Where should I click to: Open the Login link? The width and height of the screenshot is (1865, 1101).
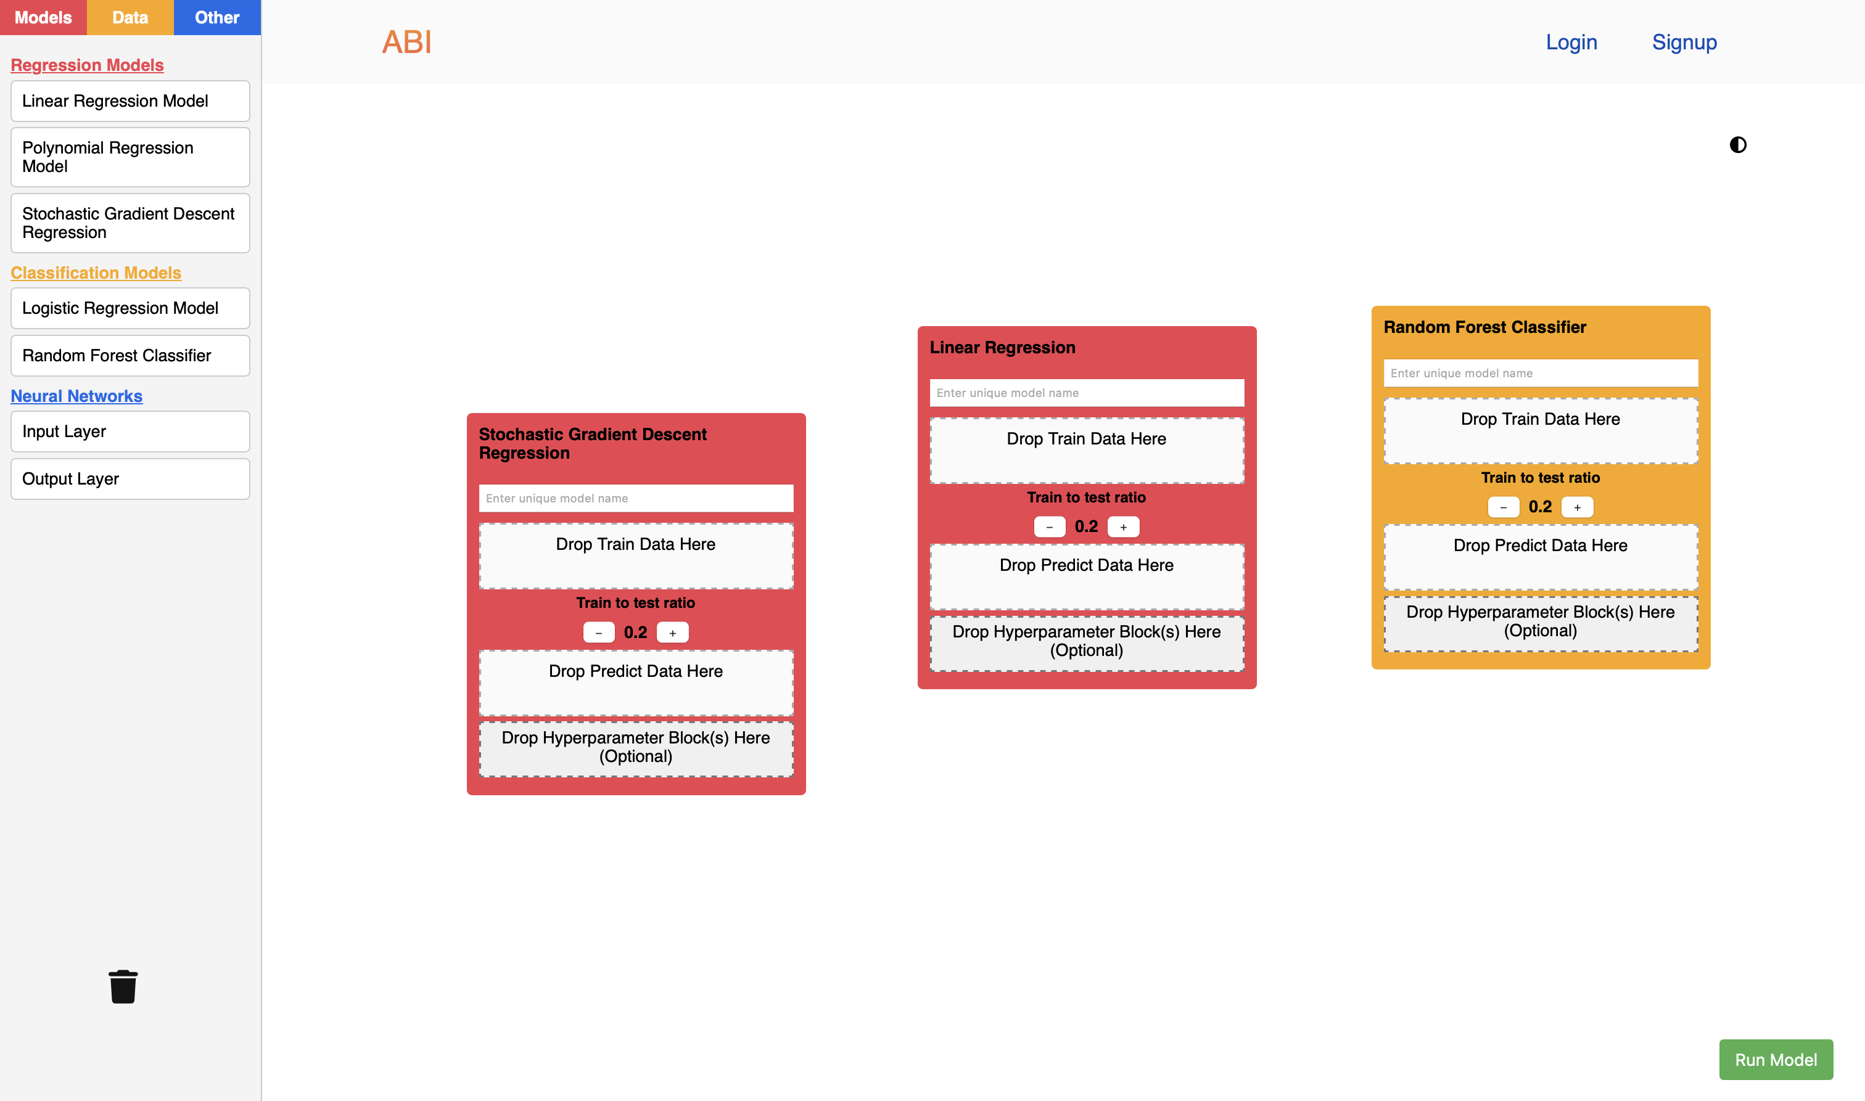(1571, 43)
